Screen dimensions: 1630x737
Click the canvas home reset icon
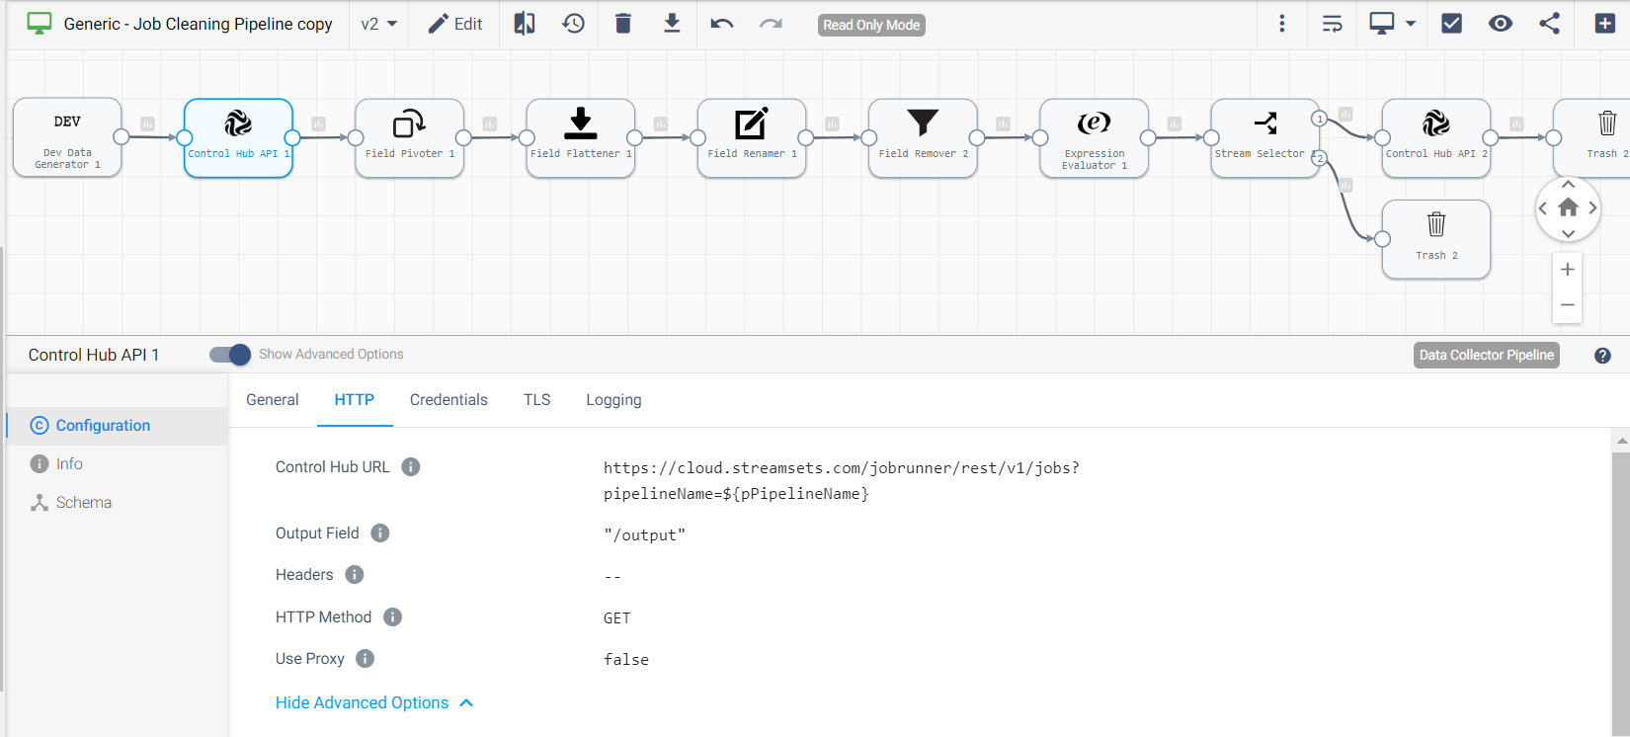1568,207
